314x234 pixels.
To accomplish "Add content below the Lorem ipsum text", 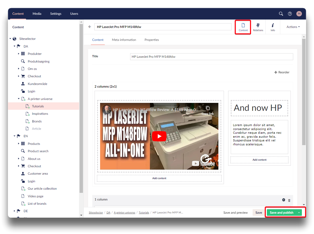I will [x=259, y=160].
